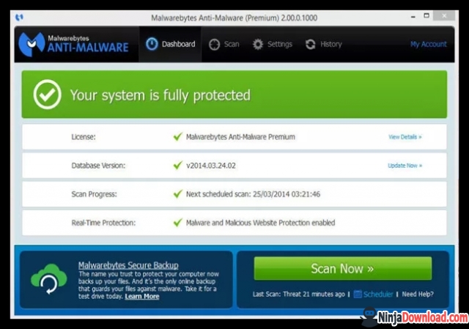Click 'Next scheduled scan: 25/03/2014 03:21:46'
469x329 pixels.
(253, 194)
